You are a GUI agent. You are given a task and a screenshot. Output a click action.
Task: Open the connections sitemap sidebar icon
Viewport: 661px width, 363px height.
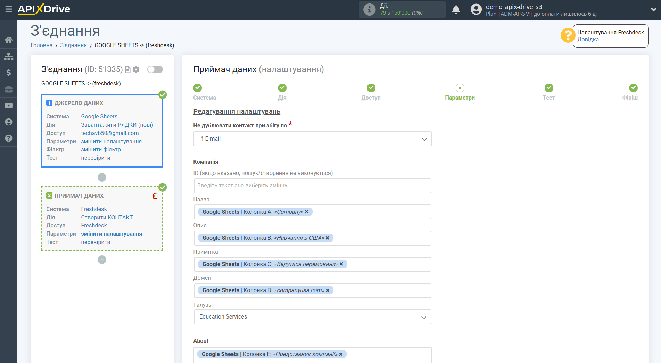pos(9,56)
